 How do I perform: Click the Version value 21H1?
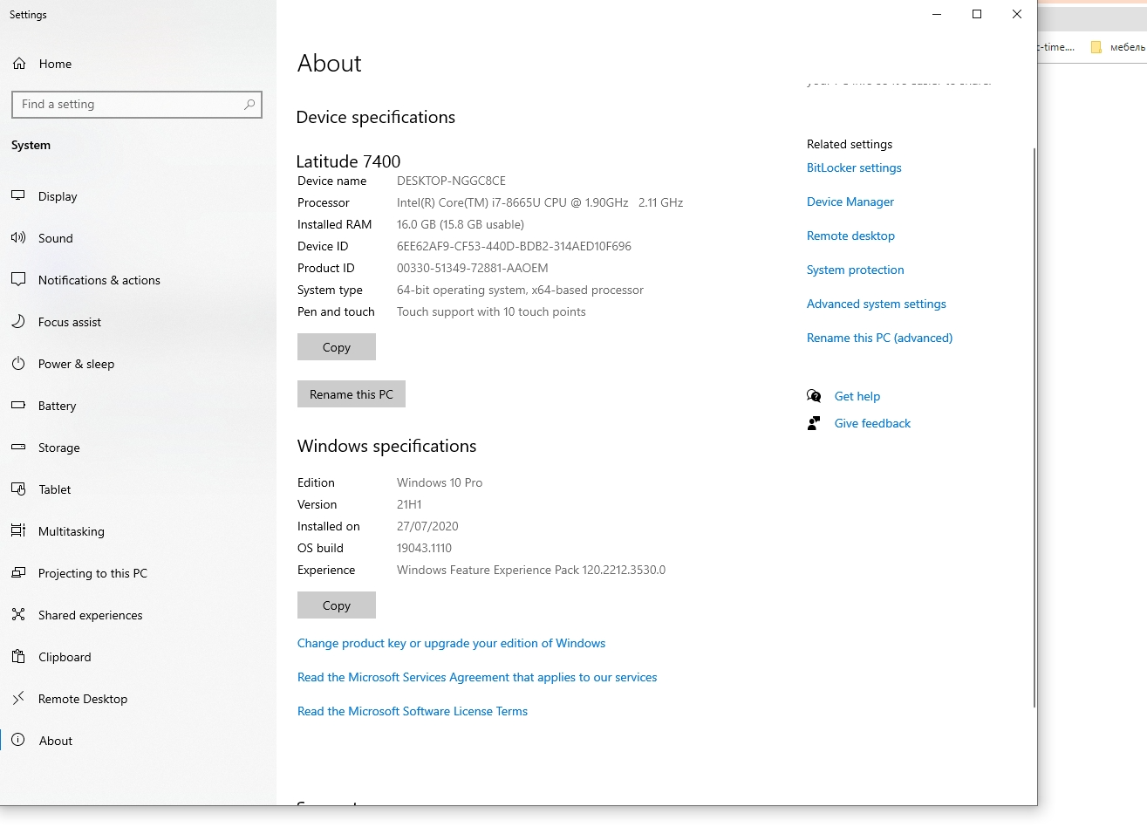tap(409, 504)
